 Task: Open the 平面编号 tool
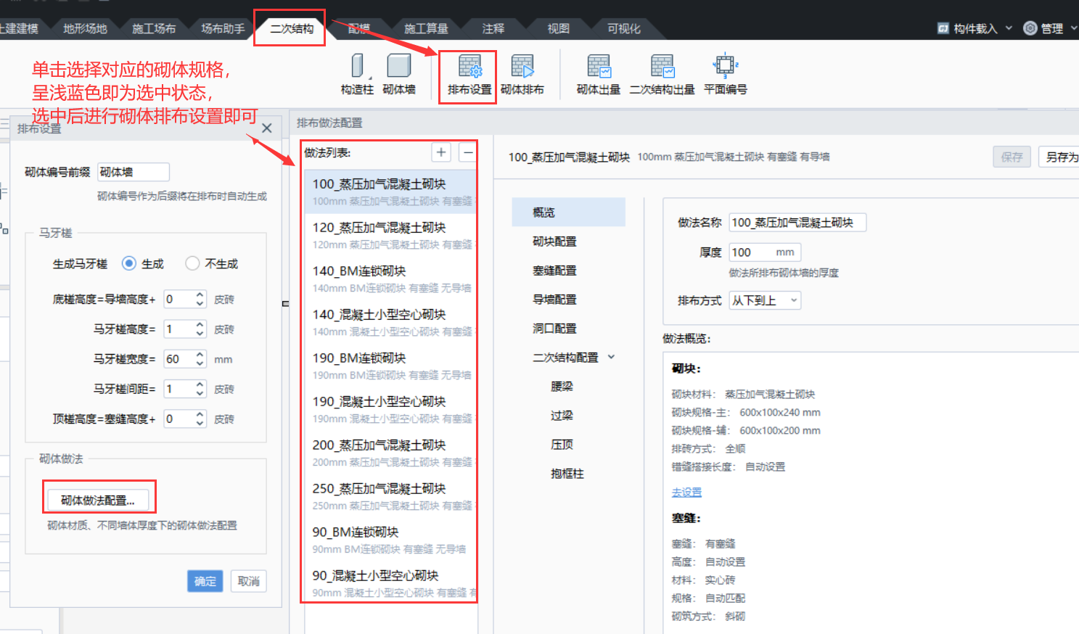[x=725, y=75]
